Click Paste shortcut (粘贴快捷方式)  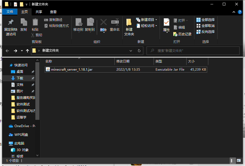56,26
